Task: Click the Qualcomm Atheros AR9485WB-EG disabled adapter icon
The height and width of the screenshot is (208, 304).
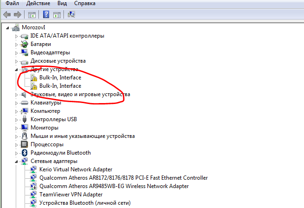Action: point(33,186)
